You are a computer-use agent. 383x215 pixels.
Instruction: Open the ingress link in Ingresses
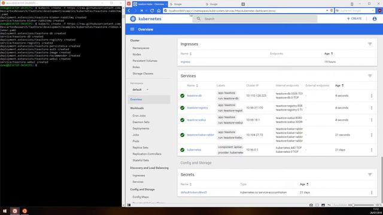(185, 62)
